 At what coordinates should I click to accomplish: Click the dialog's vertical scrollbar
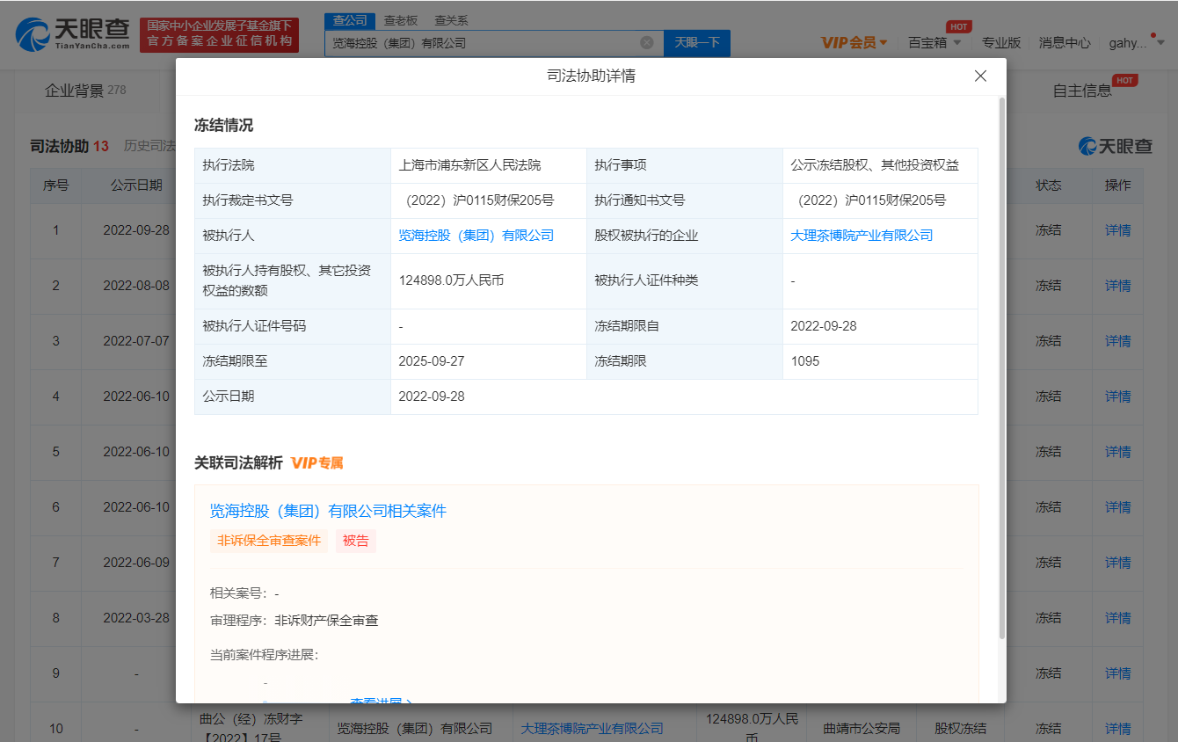pyautogui.click(x=1001, y=369)
